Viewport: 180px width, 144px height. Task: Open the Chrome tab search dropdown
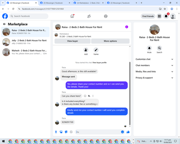click(x=3, y=3)
